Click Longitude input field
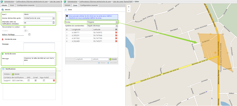Image resolution: width=237 pixels, height=106 pixels. tap(83, 59)
